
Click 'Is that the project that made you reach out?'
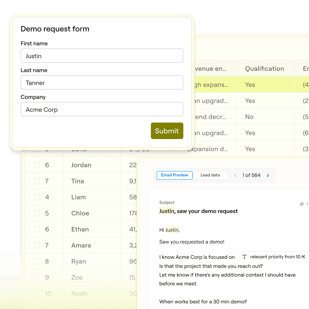click(x=211, y=266)
